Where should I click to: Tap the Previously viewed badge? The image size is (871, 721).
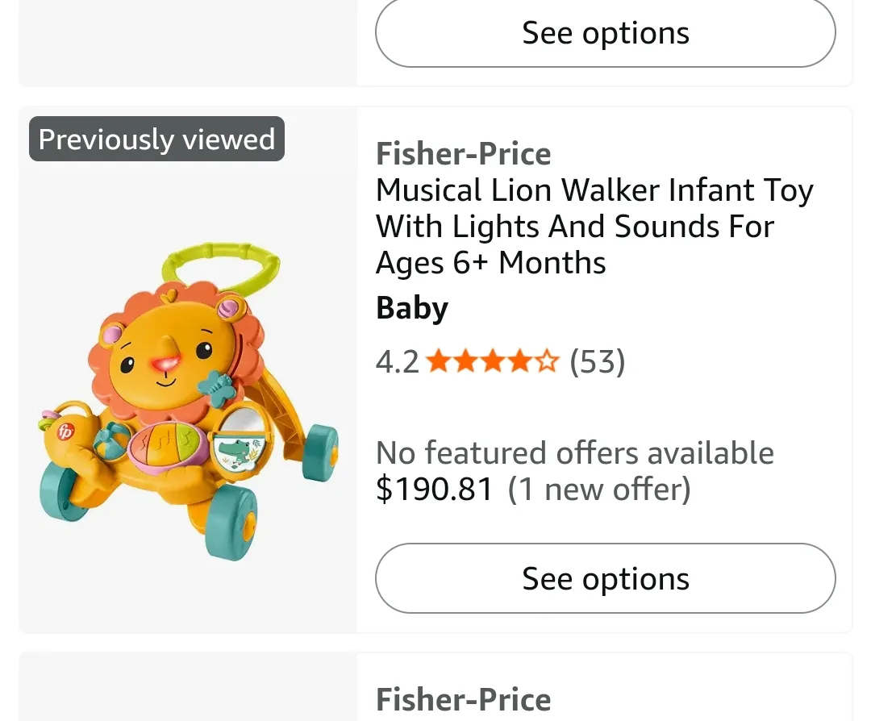[x=156, y=139]
